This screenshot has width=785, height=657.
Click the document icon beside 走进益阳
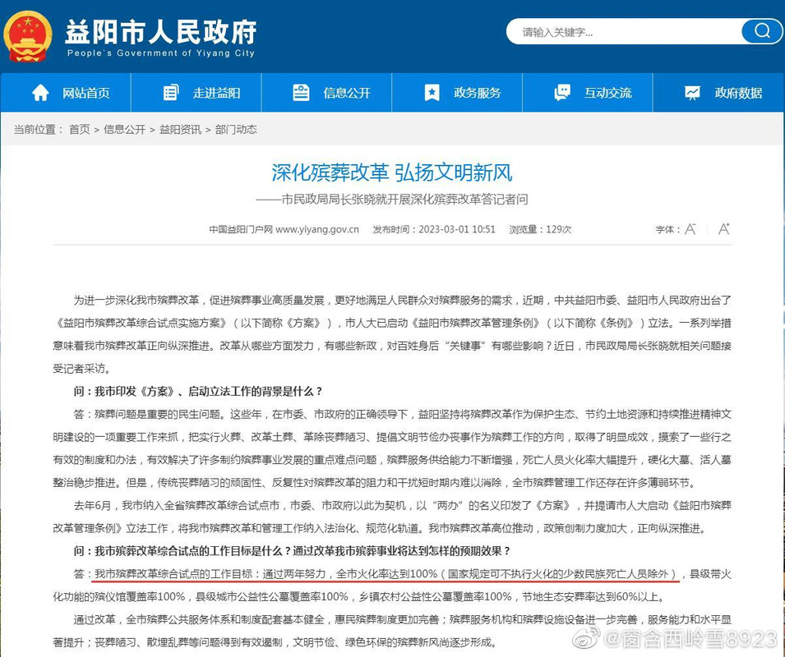pyautogui.click(x=171, y=93)
